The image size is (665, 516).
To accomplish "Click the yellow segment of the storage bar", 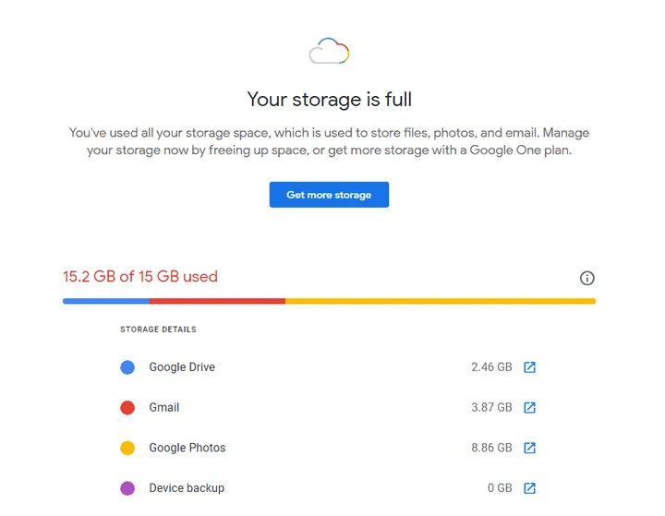I will coord(440,301).
